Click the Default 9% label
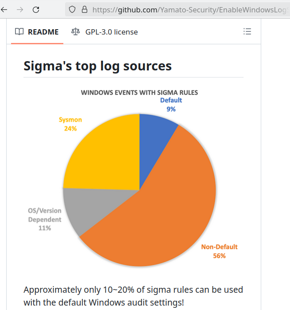Viewport: 290px width, 310px height. pos(171,105)
